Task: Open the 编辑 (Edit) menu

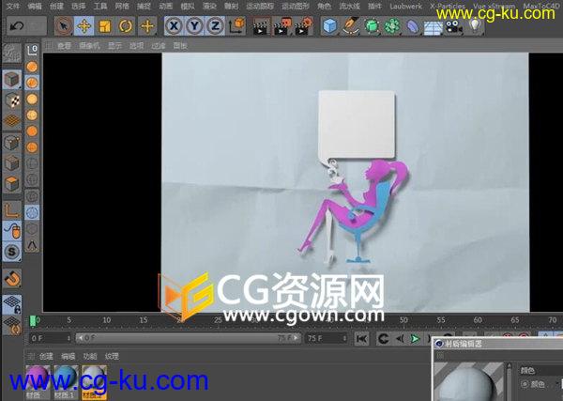Action: pos(35,7)
